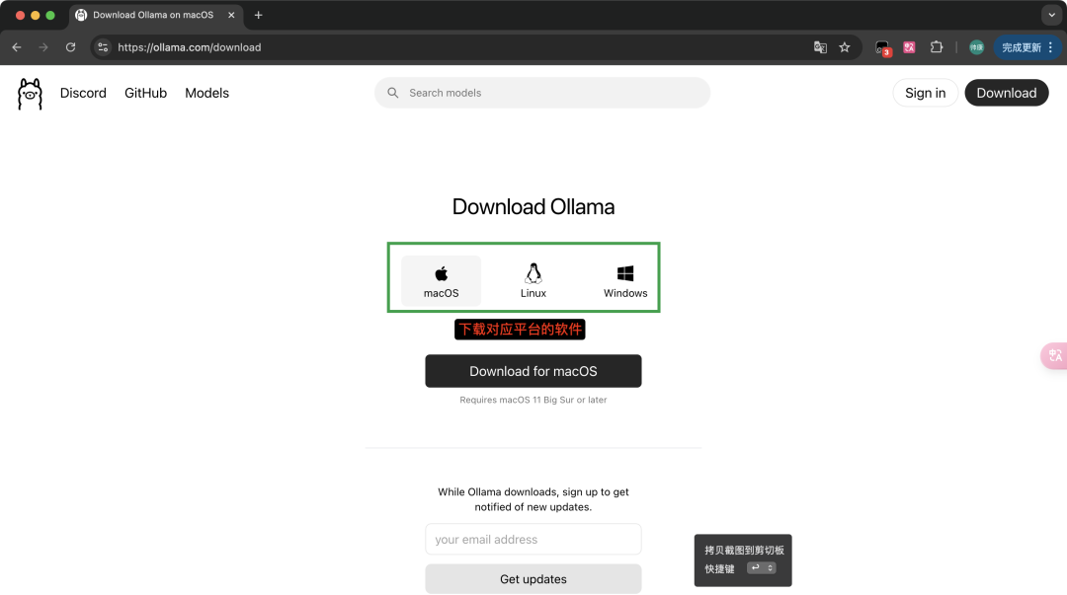This screenshot has height=595, width=1067.
Task: Click the 拷贝截图到剪切板 text
Action: (745, 551)
